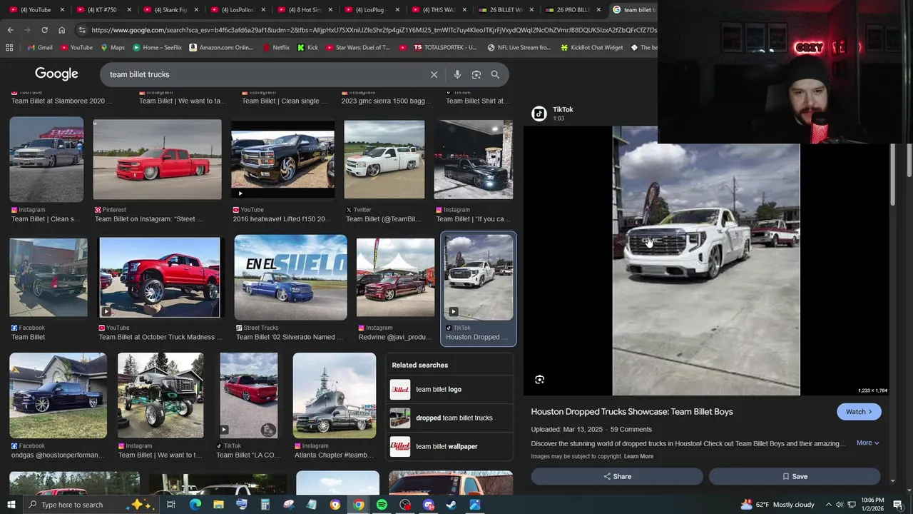The image size is (913, 514).
Task: Open Spotify from the taskbar
Action: tap(382, 505)
